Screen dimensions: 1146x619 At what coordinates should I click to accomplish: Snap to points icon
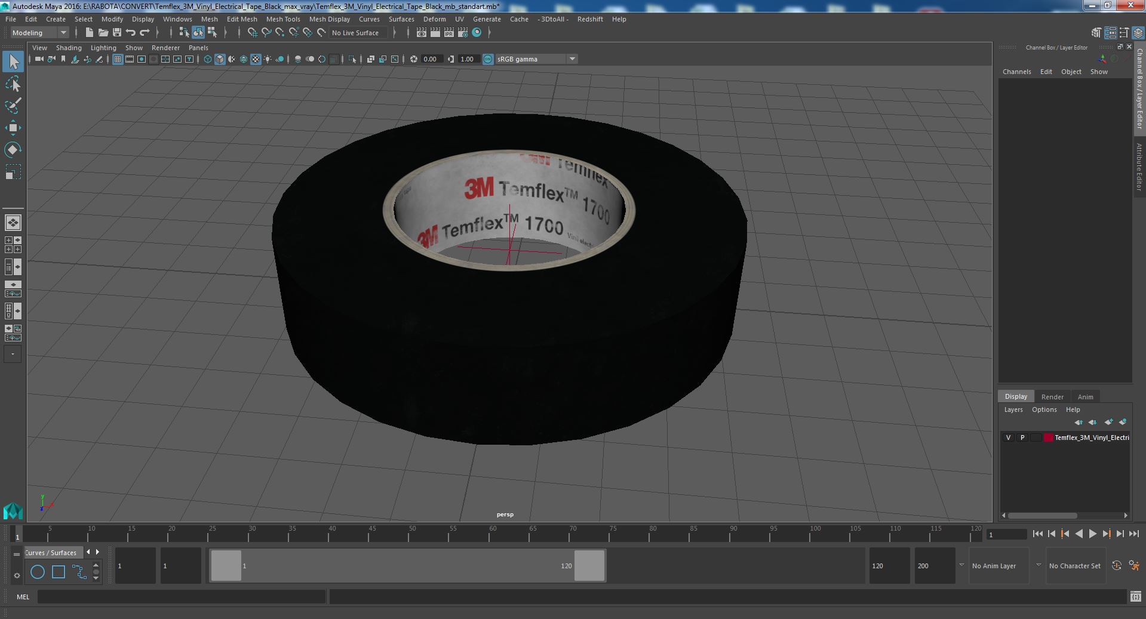coord(280,33)
